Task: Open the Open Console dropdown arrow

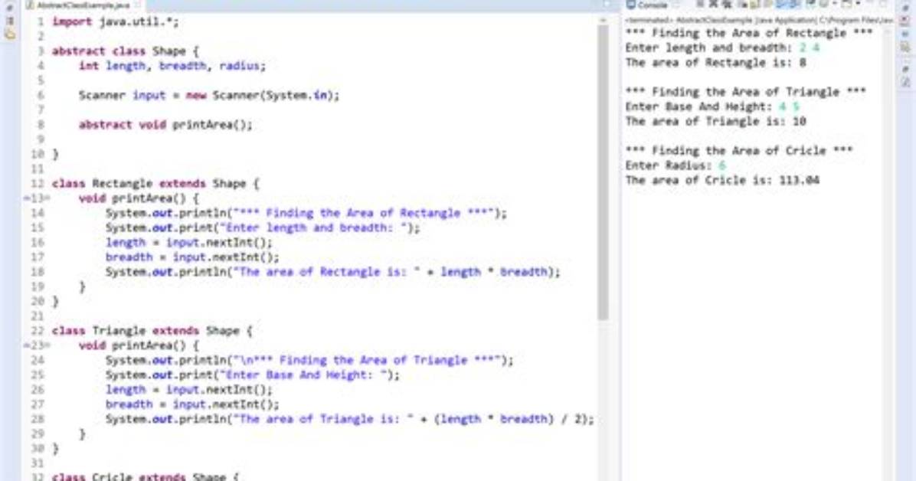Action: point(858,5)
